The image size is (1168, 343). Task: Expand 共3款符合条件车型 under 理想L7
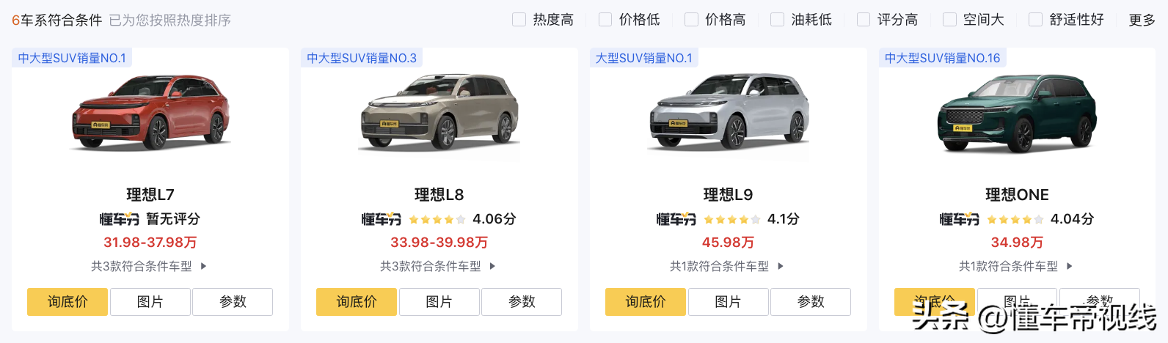point(149,266)
